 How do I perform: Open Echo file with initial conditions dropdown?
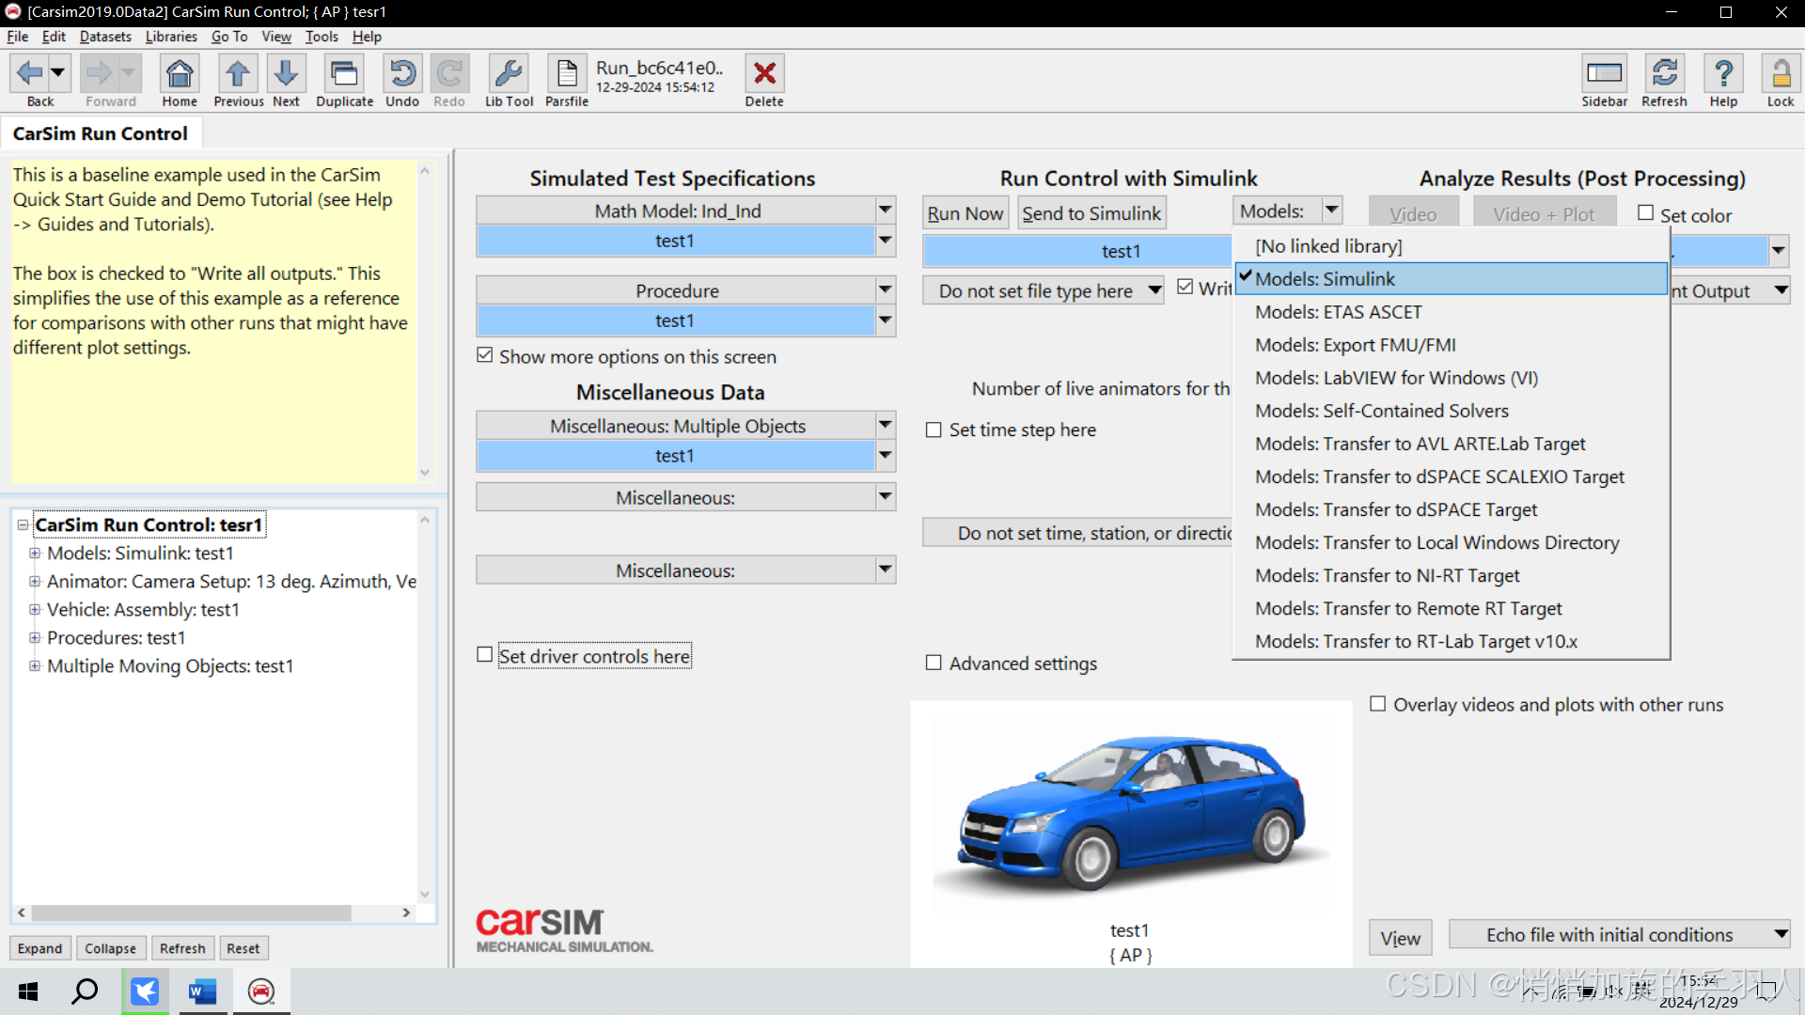1780,934
